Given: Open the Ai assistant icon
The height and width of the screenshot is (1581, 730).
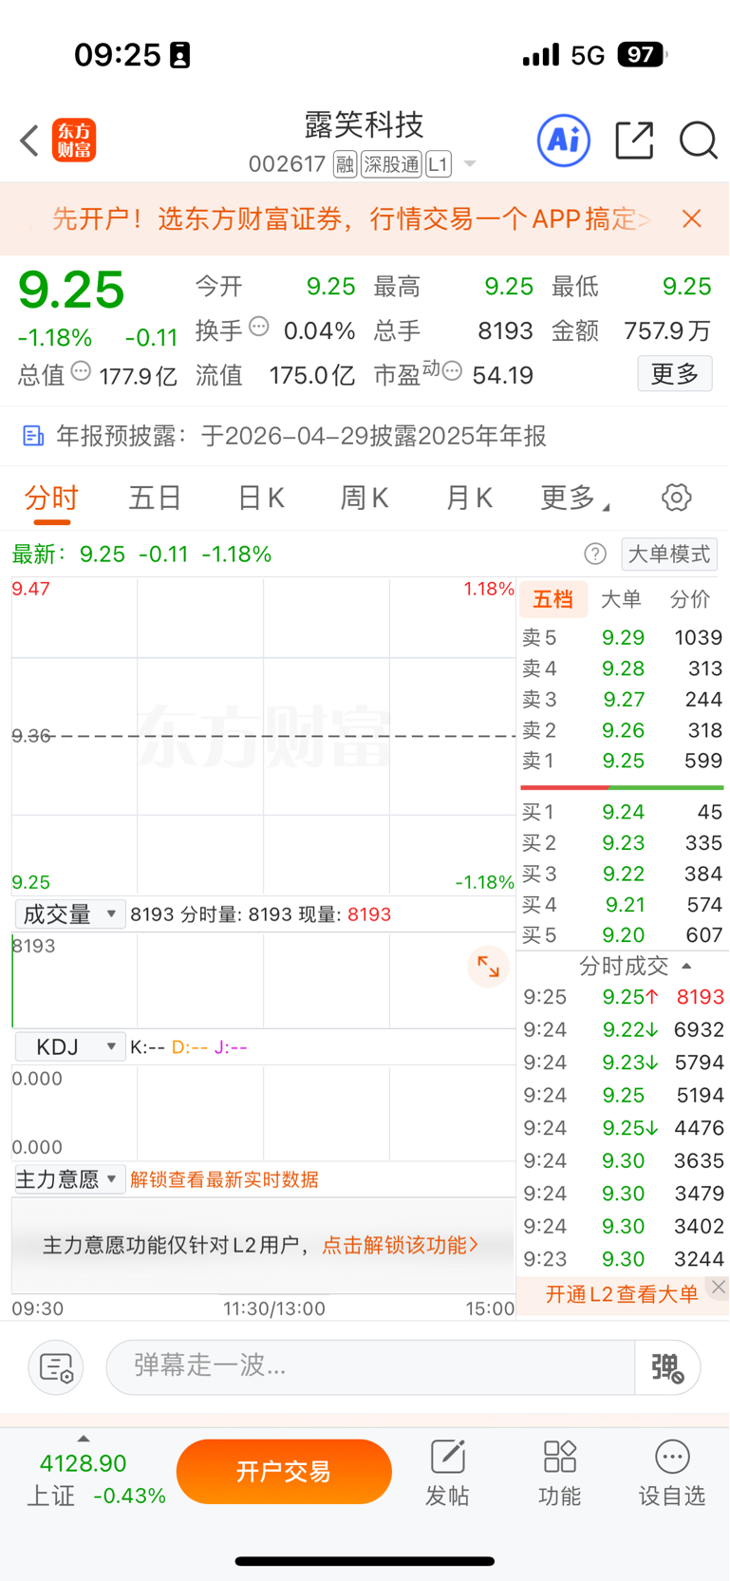Looking at the screenshot, I should coord(564,141).
